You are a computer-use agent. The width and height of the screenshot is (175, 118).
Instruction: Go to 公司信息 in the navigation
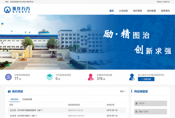123,11
